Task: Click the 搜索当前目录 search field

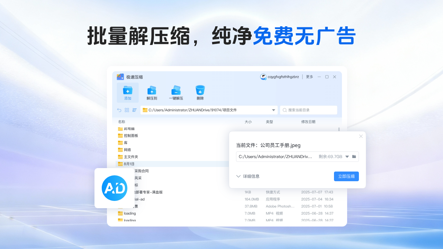Action: pyautogui.click(x=308, y=110)
